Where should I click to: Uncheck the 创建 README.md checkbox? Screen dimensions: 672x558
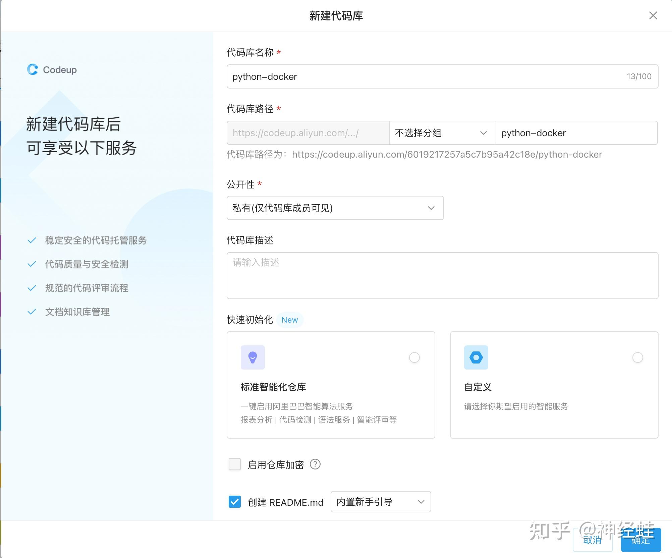pyautogui.click(x=234, y=502)
